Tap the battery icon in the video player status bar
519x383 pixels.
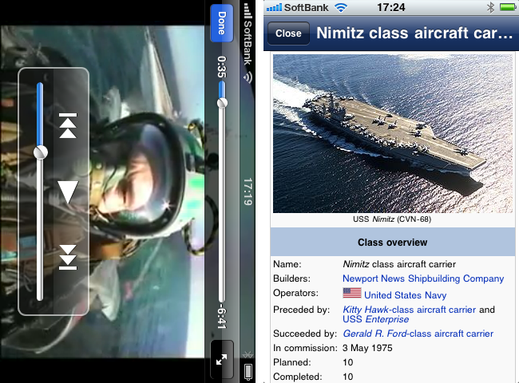coord(248,371)
